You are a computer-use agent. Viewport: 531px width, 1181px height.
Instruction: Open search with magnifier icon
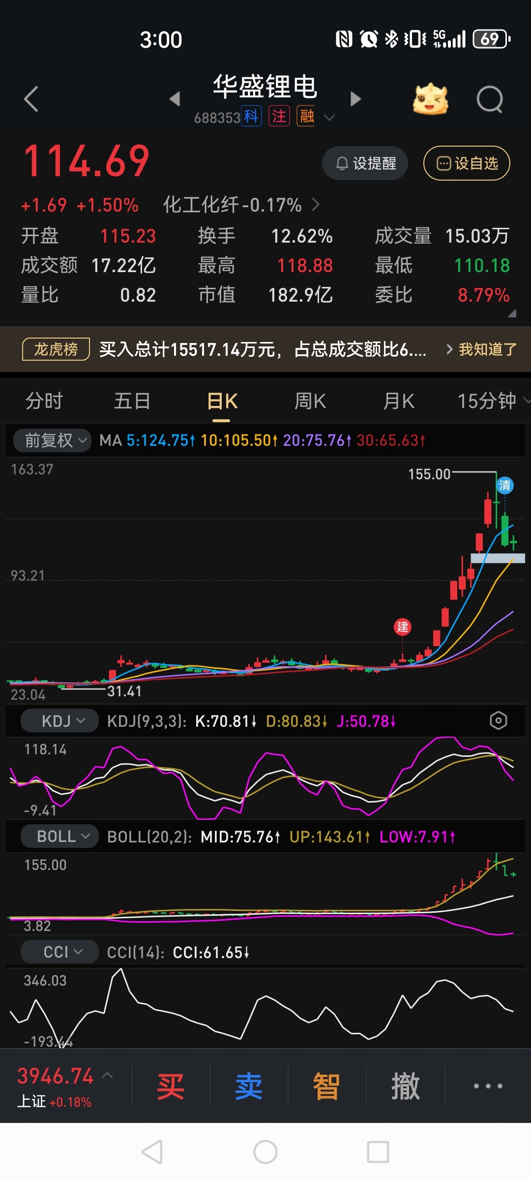coord(490,99)
